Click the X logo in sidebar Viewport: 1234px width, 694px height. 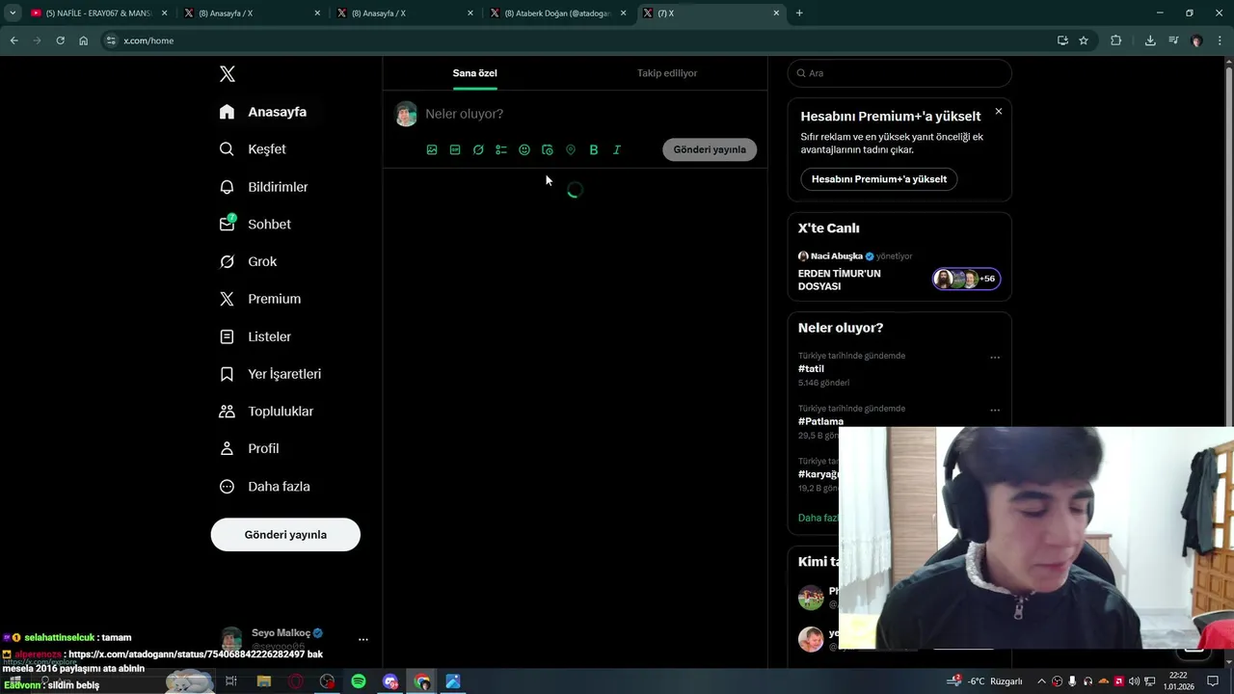coord(228,74)
